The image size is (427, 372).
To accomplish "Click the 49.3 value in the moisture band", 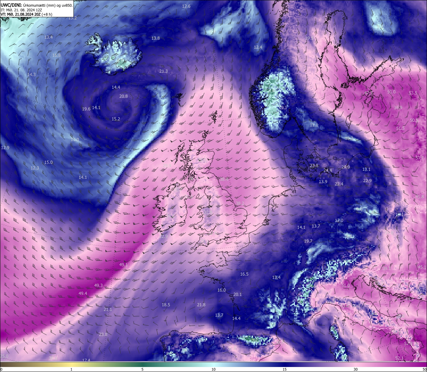I will pos(98,286).
